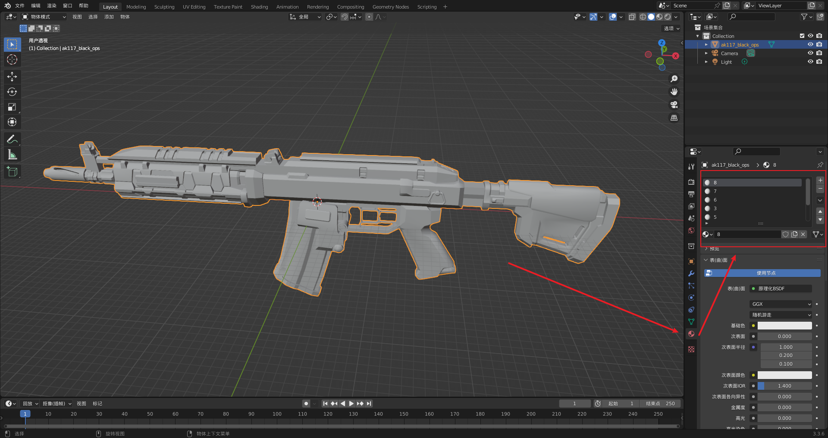Open the object mode dropdown
This screenshot has width=828, height=438.
point(44,17)
